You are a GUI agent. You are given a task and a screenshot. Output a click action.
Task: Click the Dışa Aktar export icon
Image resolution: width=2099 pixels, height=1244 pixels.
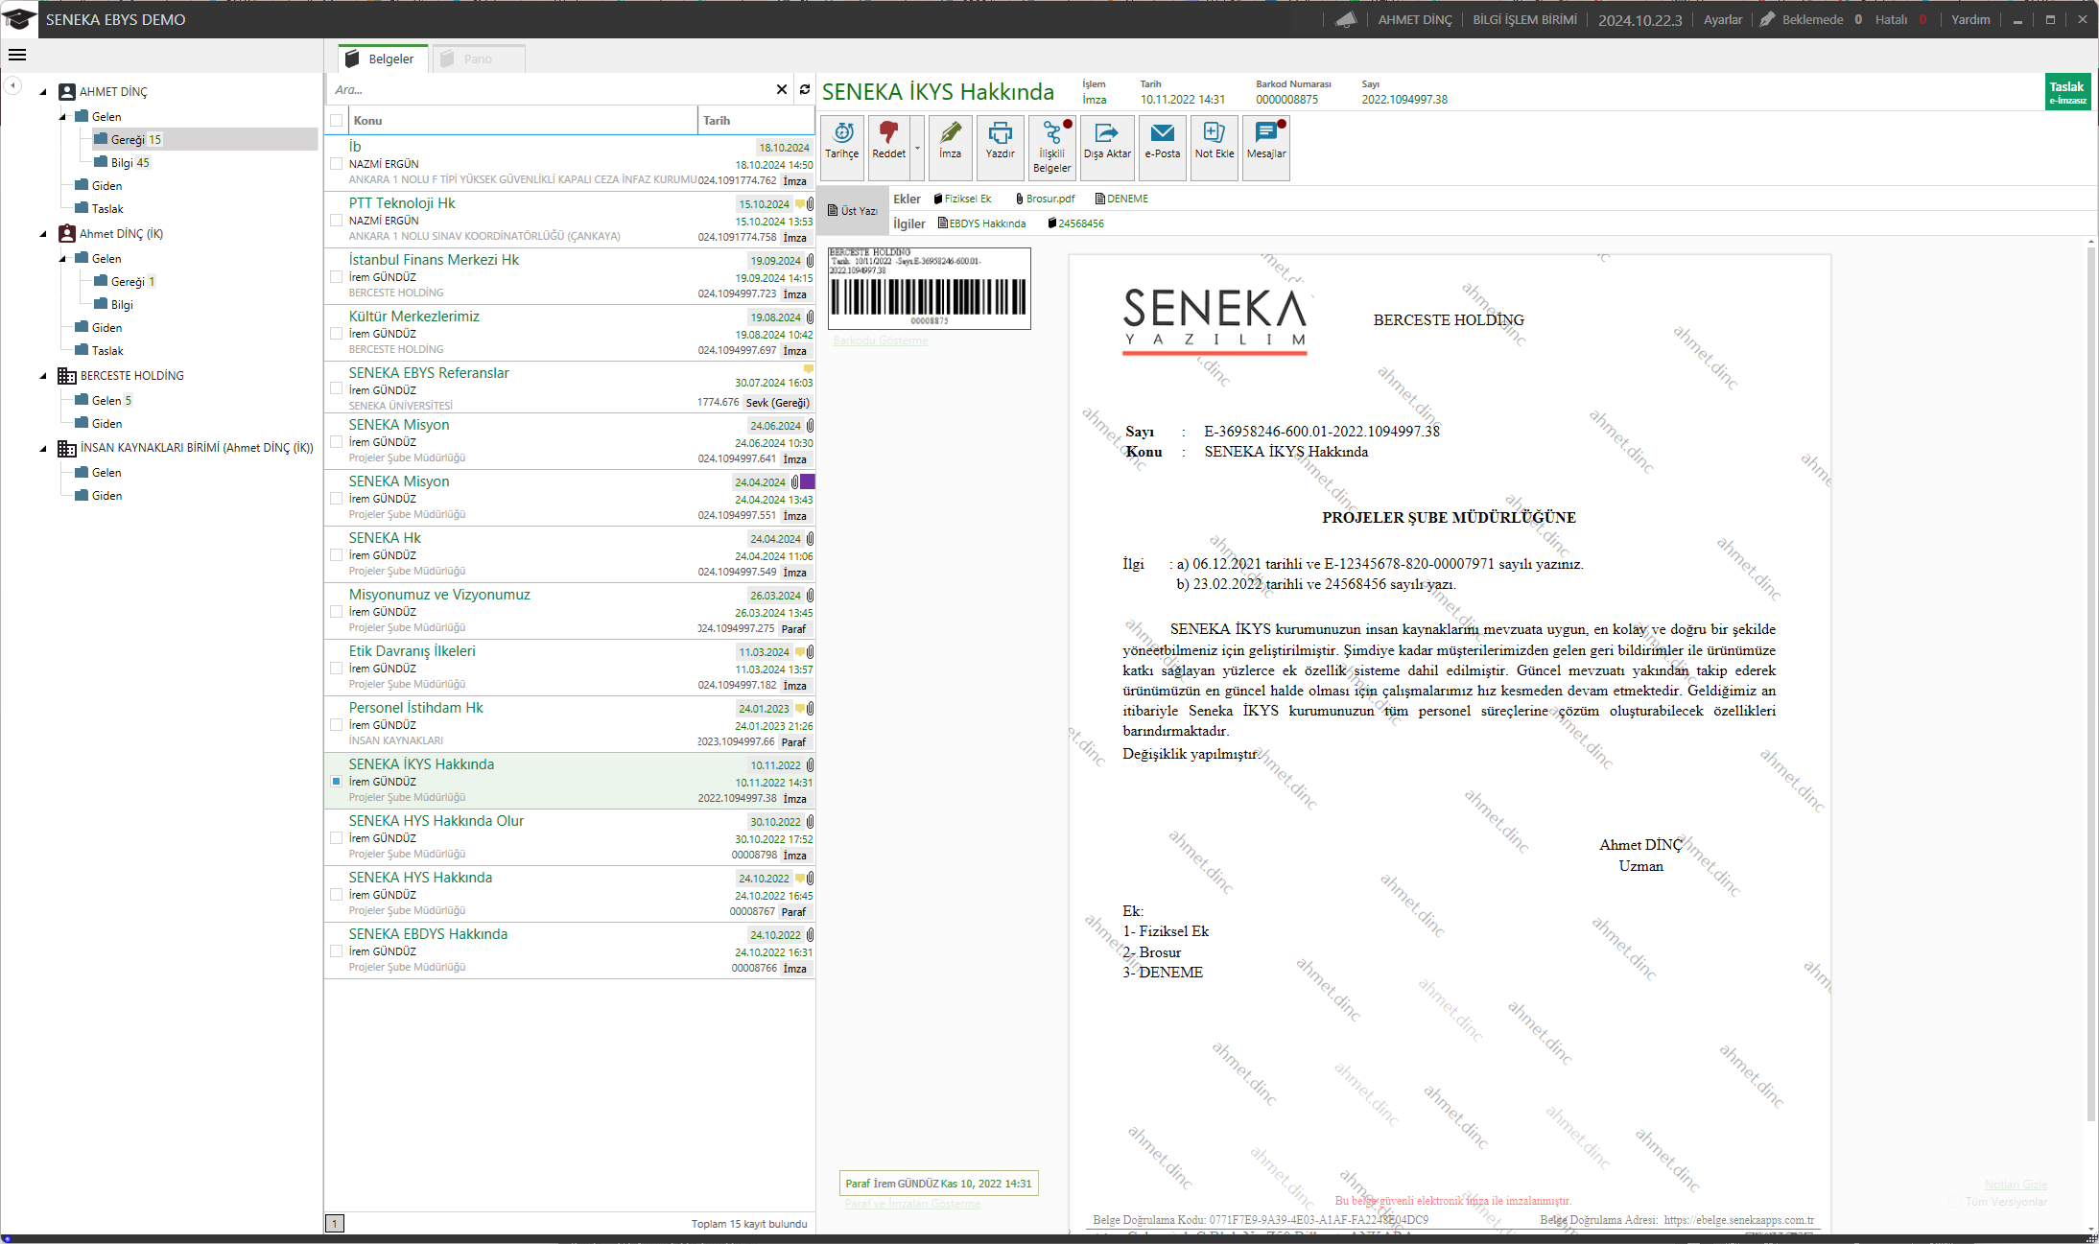tap(1106, 146)
